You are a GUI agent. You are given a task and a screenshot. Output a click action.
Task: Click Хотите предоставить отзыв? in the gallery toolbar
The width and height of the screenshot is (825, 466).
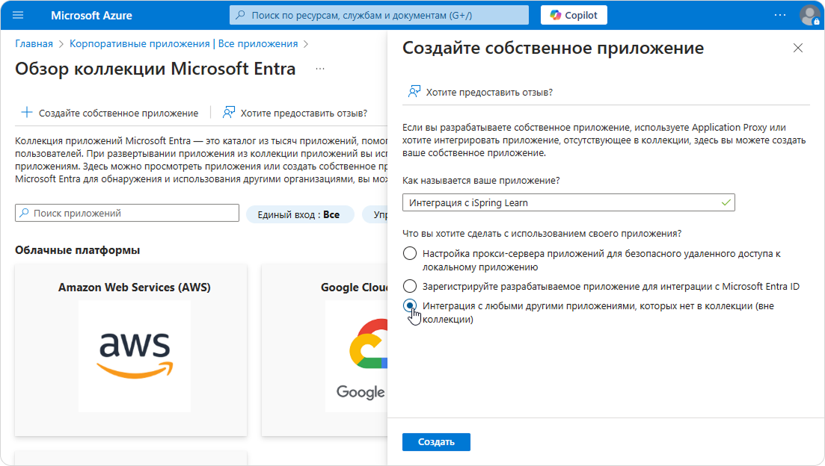click(x=304, y=113)
